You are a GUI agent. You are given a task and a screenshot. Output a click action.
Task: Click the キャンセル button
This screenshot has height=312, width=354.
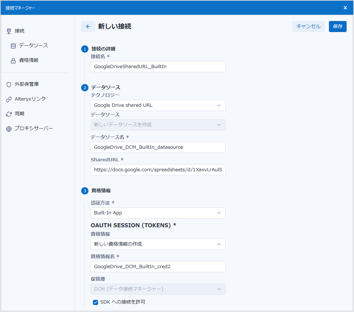308,27
